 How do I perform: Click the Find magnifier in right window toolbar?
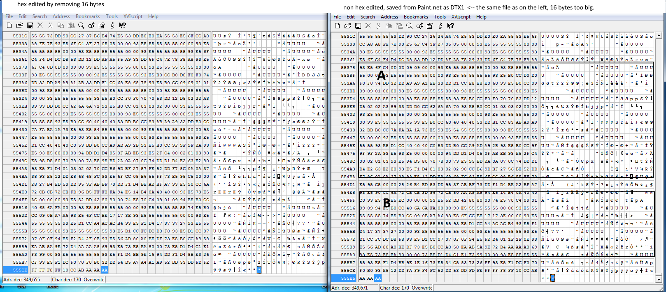click(409, 26)
